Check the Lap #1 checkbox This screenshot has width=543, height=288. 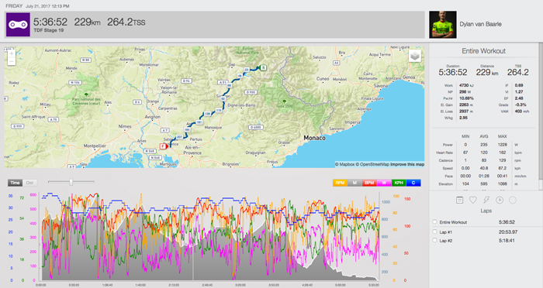(434, 231)
